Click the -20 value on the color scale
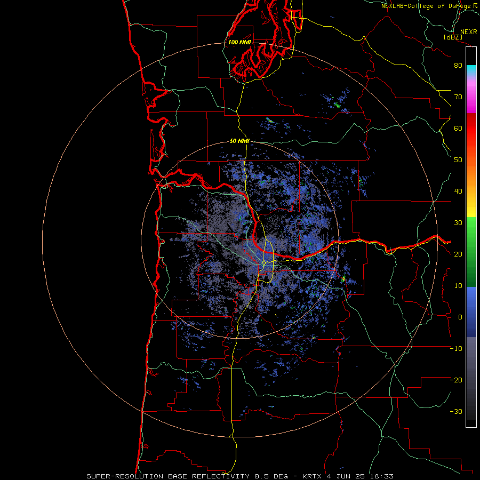Viewport: 480px width, 480px height. tap(456, 380)
